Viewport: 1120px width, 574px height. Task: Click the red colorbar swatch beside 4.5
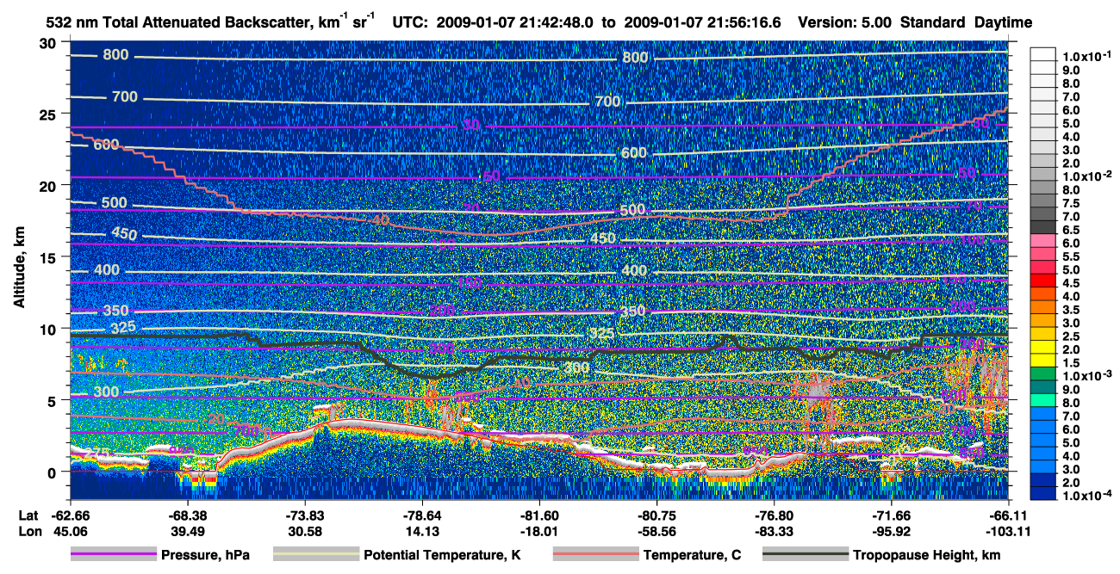[x=1044, y=281]
